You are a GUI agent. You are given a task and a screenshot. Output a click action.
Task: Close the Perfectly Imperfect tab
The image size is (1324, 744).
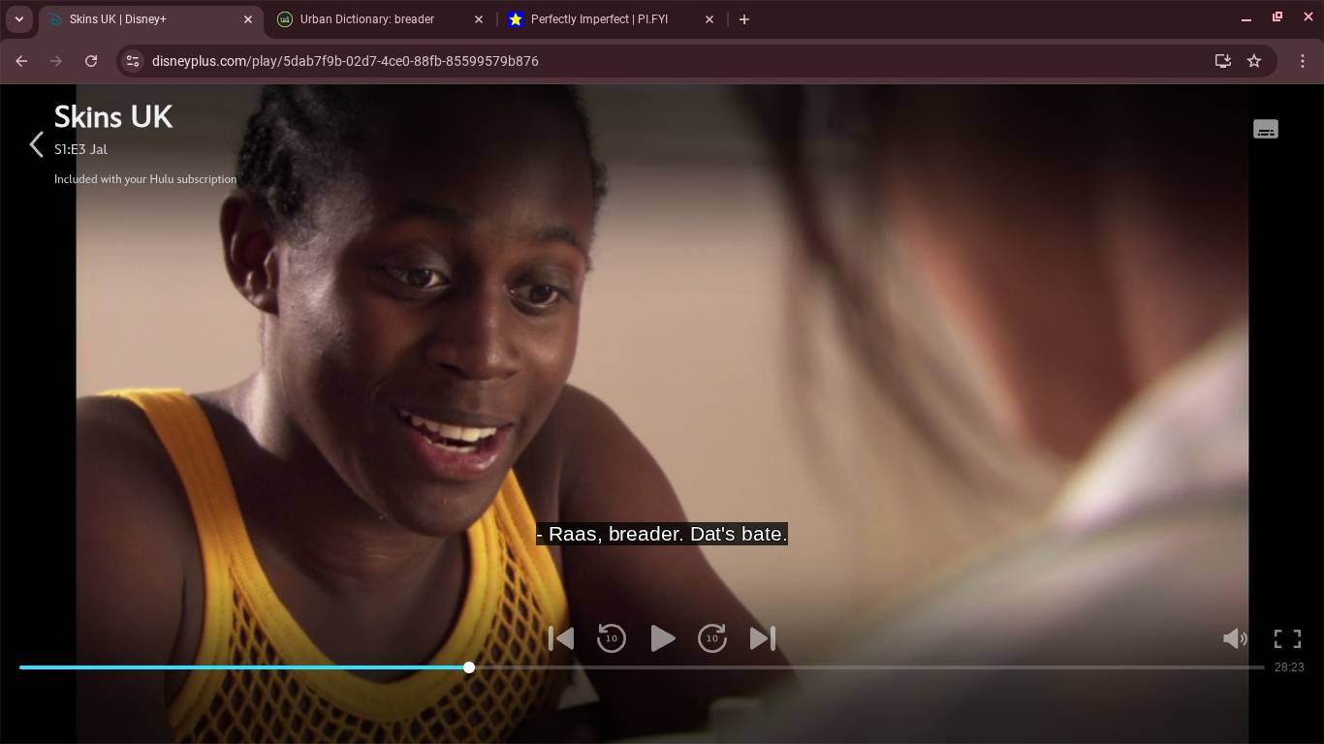coord(709,19)
